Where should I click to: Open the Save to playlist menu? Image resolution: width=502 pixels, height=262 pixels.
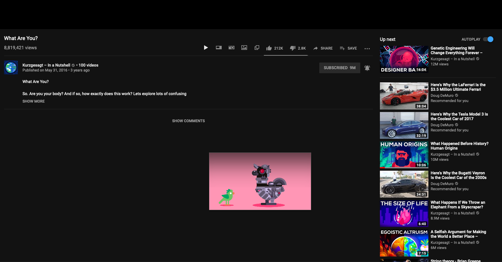coord(348,48)
